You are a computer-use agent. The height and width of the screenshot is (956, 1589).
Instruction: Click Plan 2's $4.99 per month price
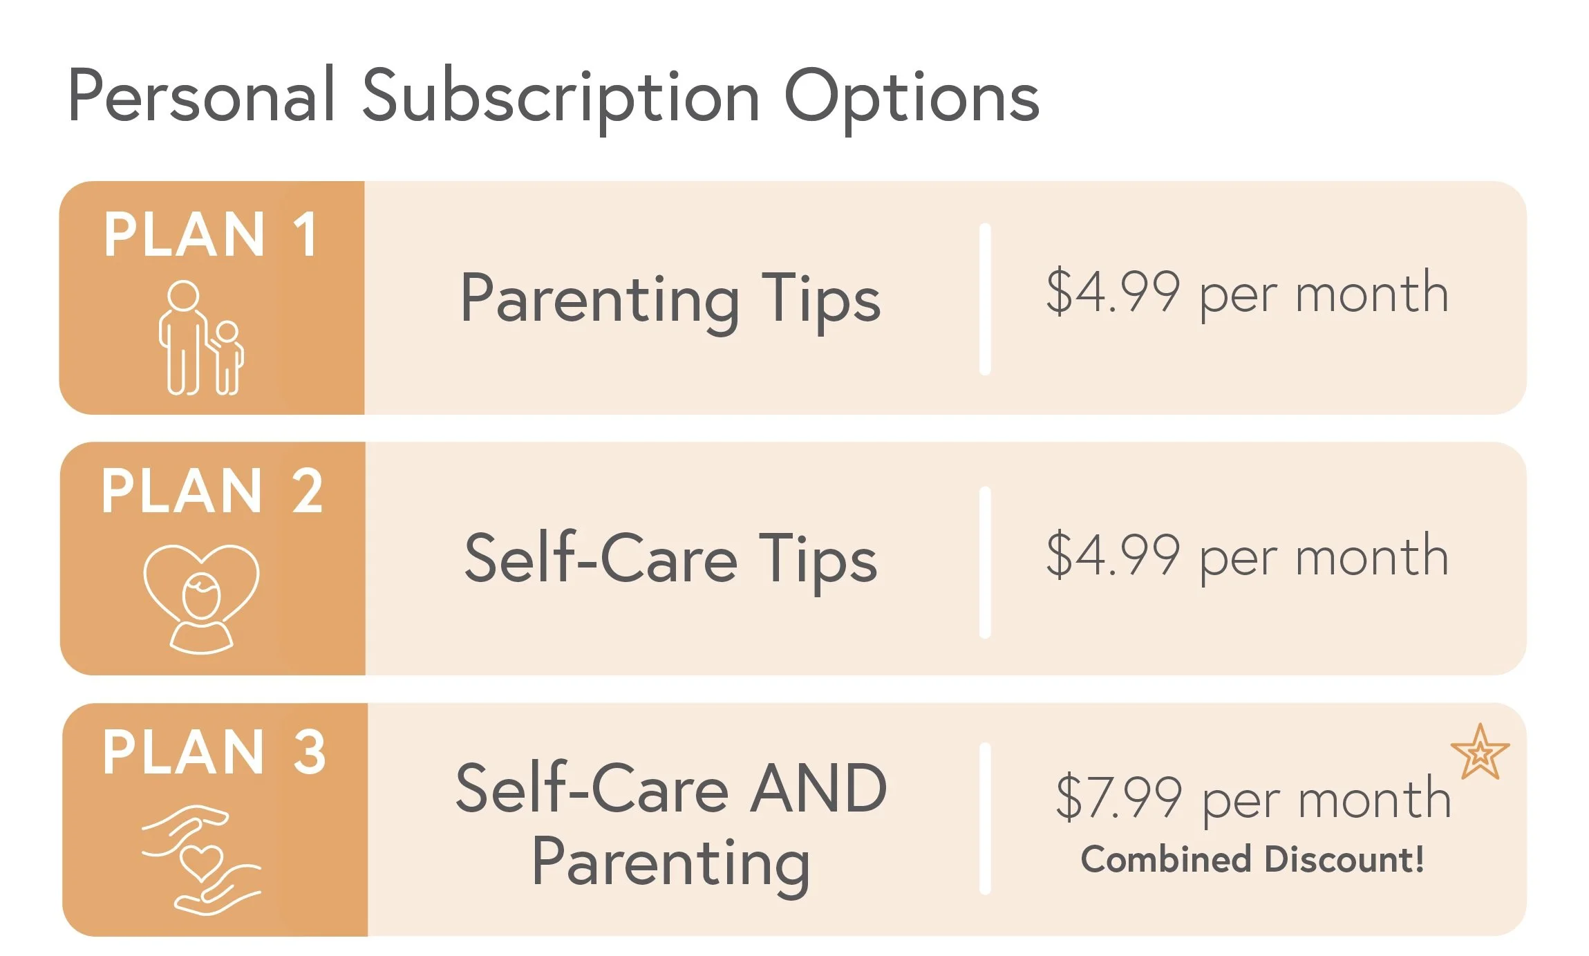(1247, 556)
